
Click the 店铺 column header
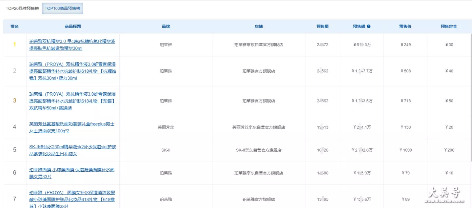click(259, 27)
